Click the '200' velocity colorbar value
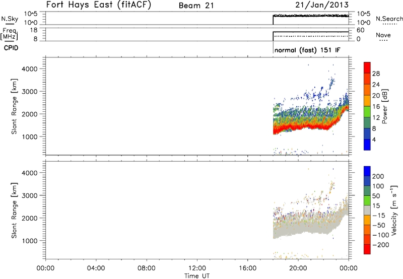 (x=378, y=176)
